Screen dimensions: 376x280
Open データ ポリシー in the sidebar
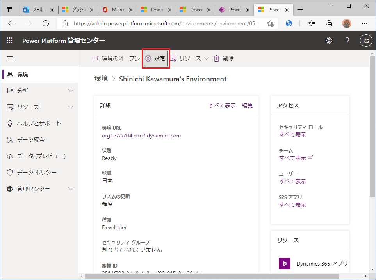pos(39,173)
